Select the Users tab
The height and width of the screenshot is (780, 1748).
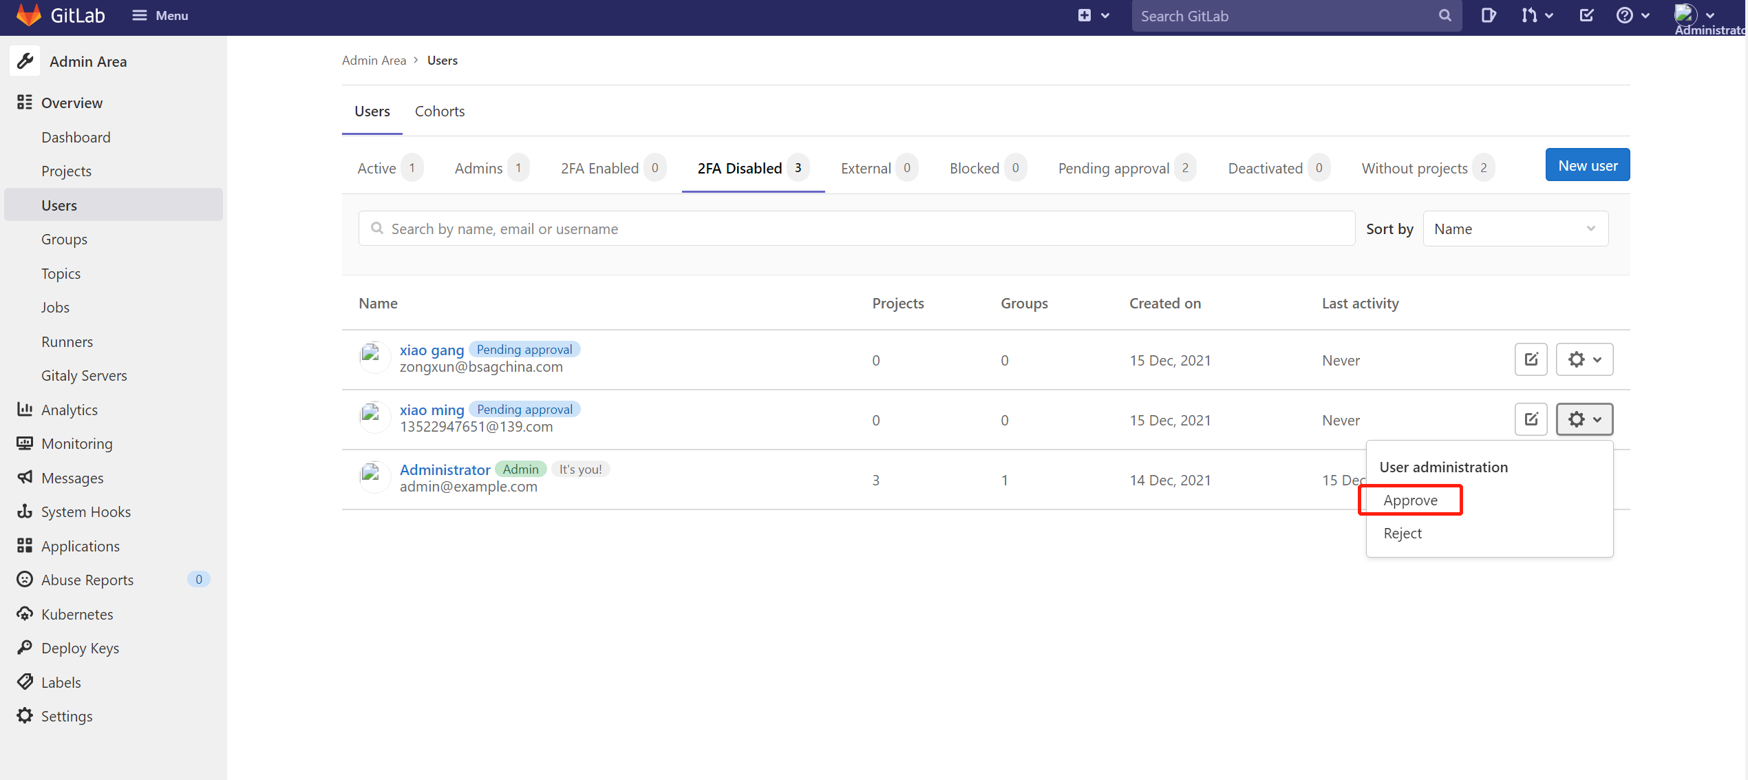point(372,111)
